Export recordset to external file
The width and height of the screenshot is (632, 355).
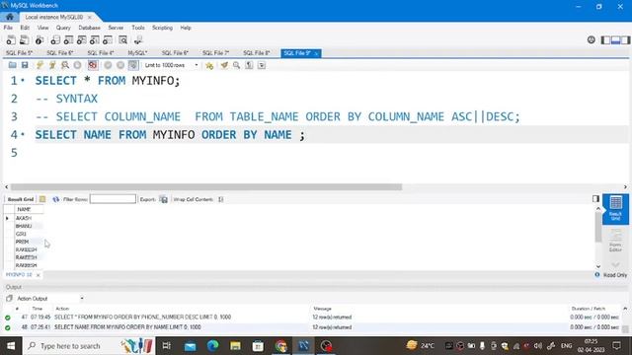click(x=163, y=199)
